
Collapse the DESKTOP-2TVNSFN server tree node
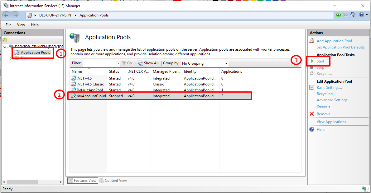(x=5, y=47)
